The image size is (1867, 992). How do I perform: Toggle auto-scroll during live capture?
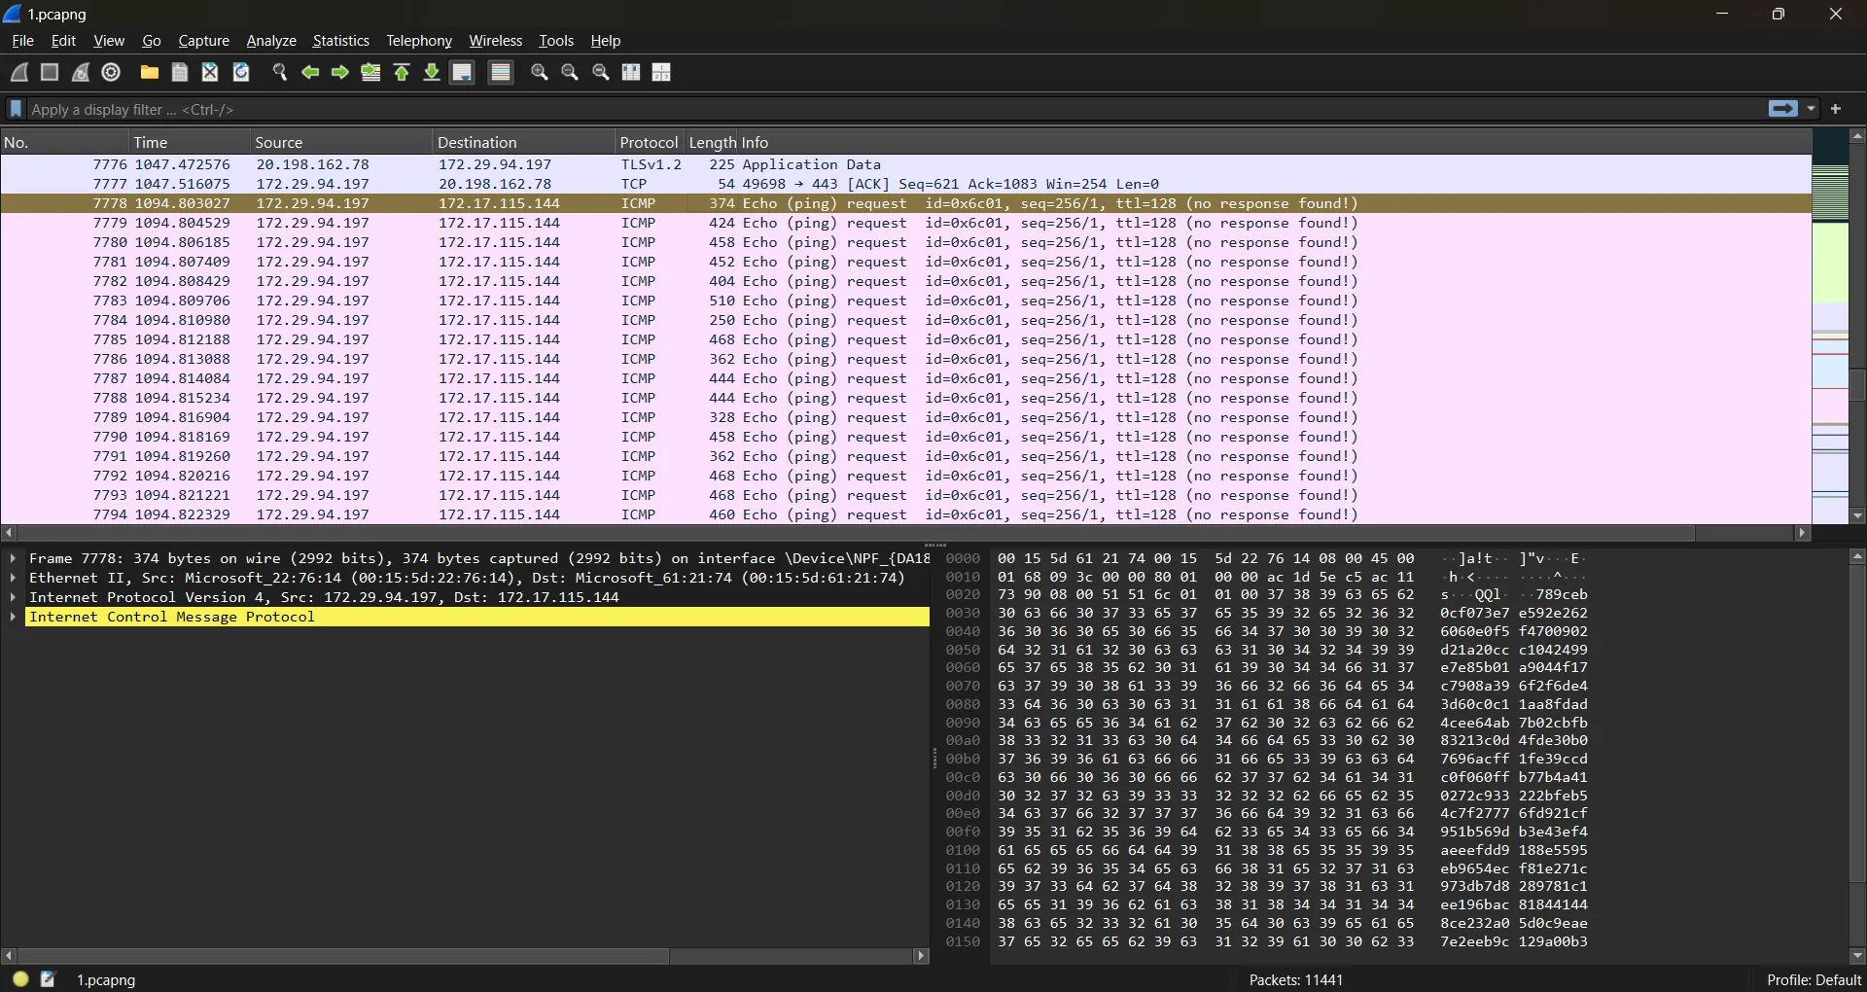pyautogui.click(x=463, y=72)
